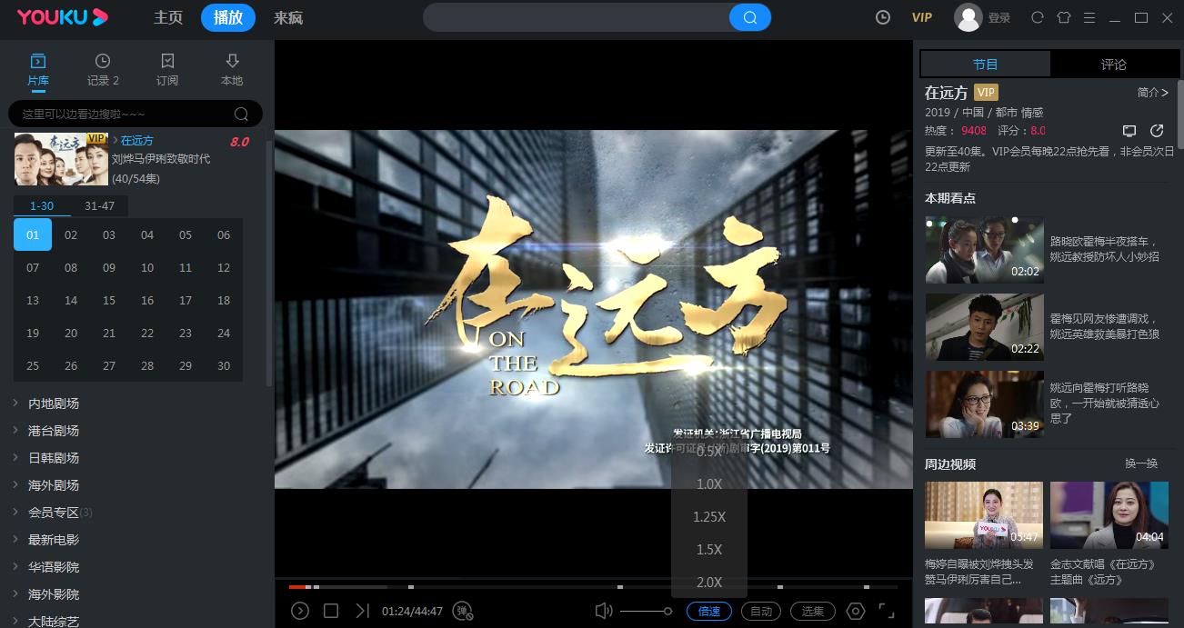Click the sidebar search magnifier icon
This screenshot has width=1184, height=628.
pos(241,114)
